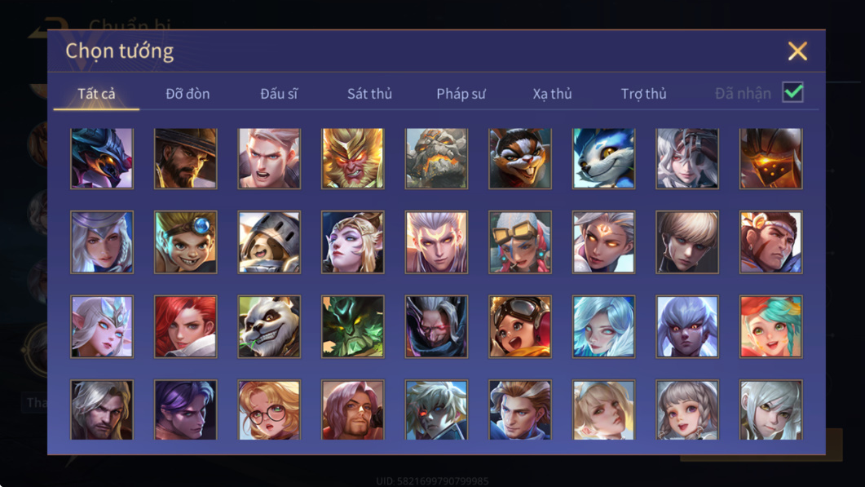The height and width of the screenshot is (487, 865).
Task: Open the Sát thủ tab
Action: coord(369,94)
